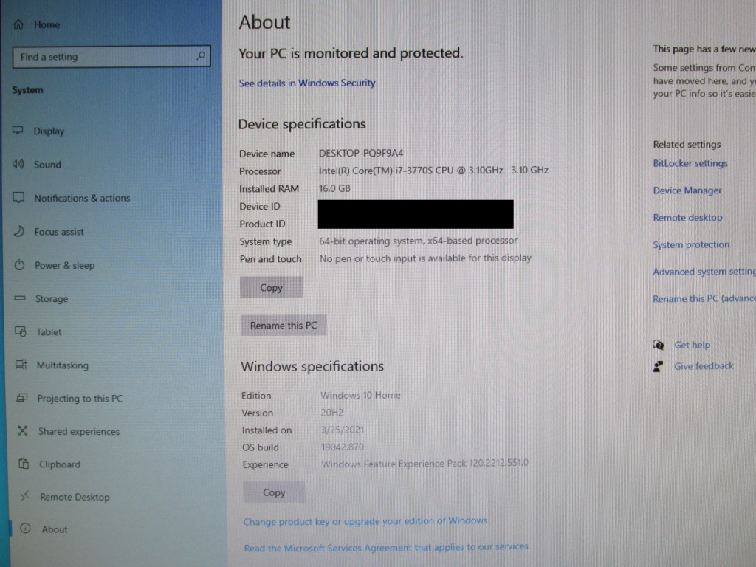
Task: Copy Windows specifications with Copy button
Action: point(274,492)
